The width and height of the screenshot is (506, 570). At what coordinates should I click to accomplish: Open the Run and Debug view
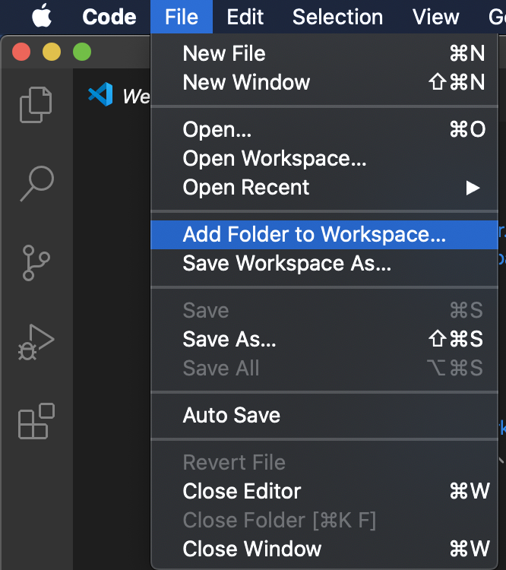(36, 342)
